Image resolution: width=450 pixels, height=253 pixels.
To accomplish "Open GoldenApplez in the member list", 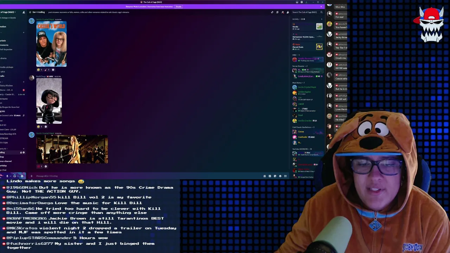I will (x=308, y=92).
